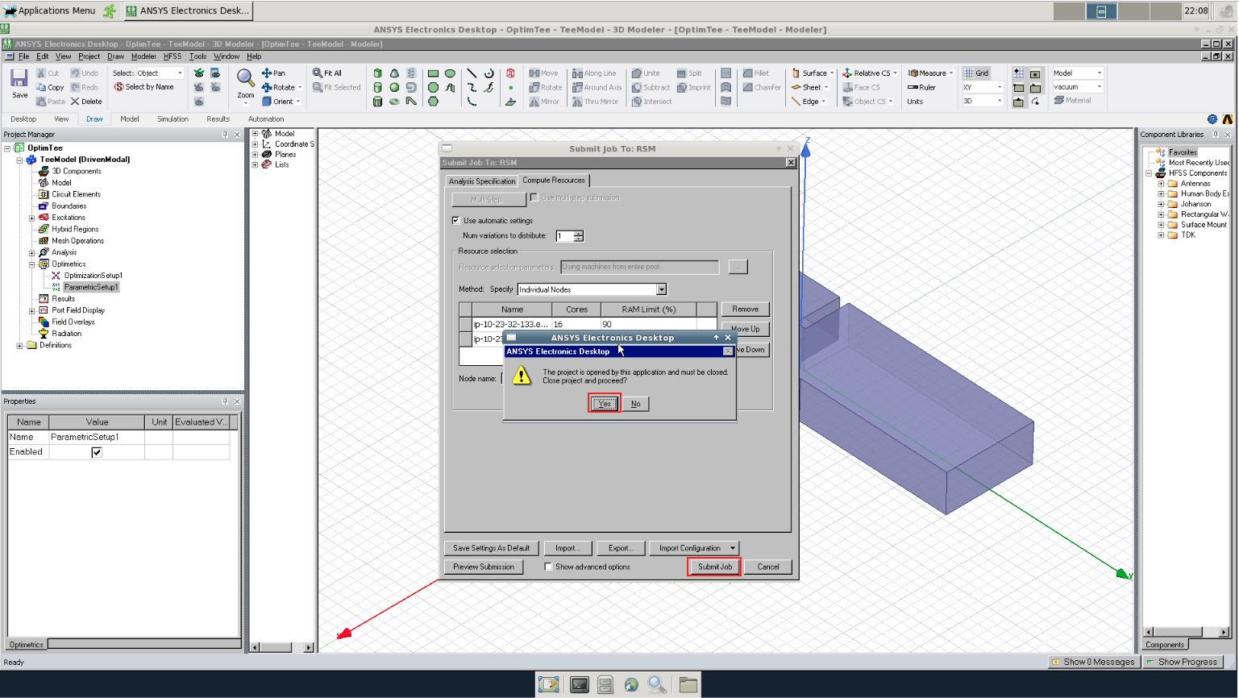Uncheck the Enabled property checkbox

tap(97, 452)
